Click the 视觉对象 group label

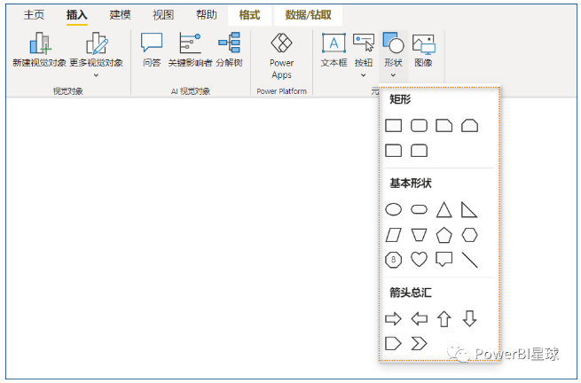pyautogui.click(x=68, y=91)
